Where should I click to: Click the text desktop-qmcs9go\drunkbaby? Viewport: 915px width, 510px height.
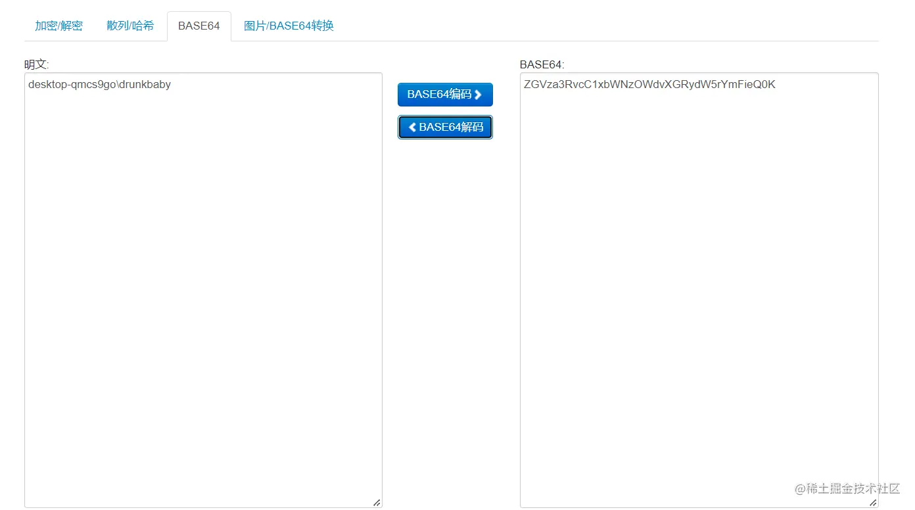[99, 85]
